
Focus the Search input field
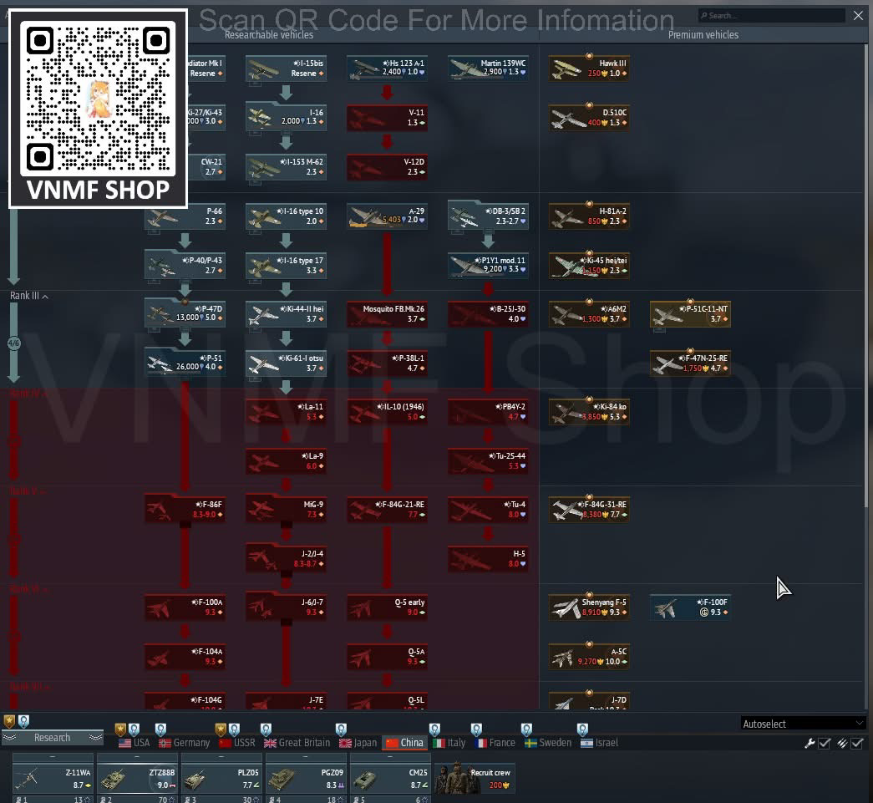pos(772,16)
